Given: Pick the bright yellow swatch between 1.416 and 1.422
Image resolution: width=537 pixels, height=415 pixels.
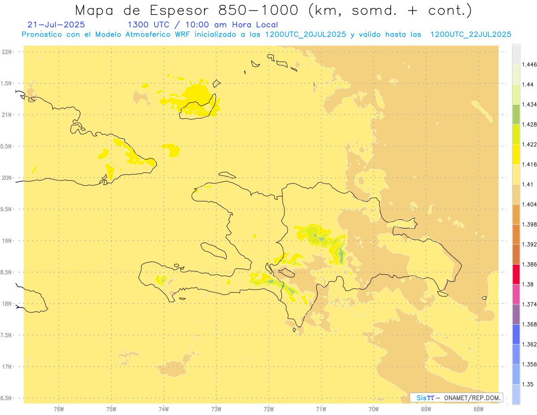Looking at the screenshot, I should click(516, 154).
